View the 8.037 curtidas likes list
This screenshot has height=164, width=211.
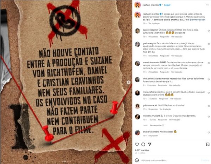click(x=142, y=150)
